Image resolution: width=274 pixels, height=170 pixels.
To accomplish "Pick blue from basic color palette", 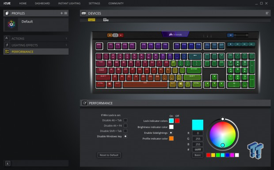I will [x=227, y=155].
